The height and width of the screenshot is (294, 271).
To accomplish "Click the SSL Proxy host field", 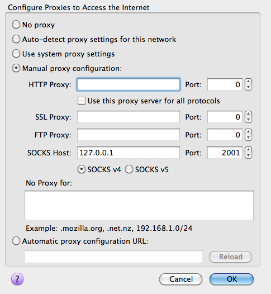I will (x=129, y=117).
